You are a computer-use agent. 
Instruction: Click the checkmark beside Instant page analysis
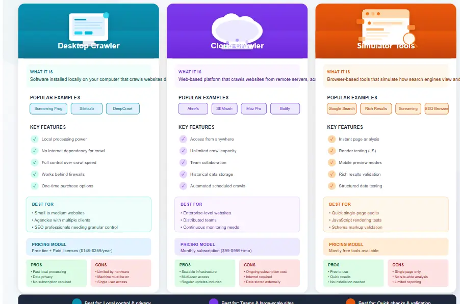click(331, 139)
